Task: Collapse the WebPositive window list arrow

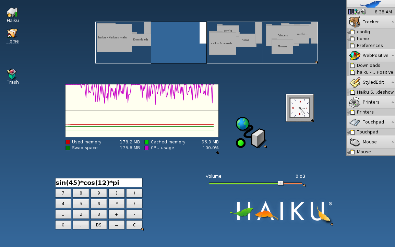Action: tap(392, 55)
